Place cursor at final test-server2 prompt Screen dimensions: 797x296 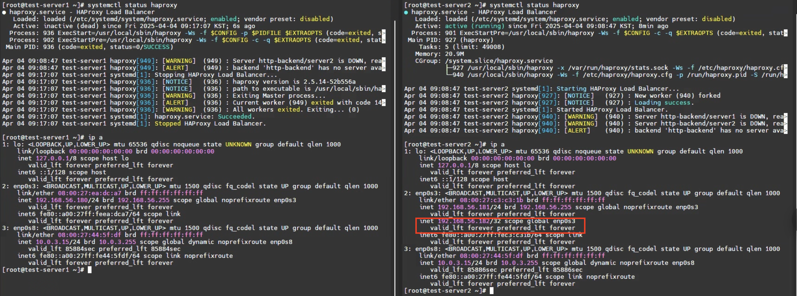pos(492,291)
